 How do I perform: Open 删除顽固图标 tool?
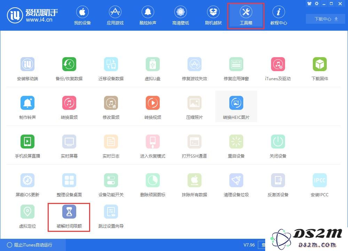click(x=152, y=185)
